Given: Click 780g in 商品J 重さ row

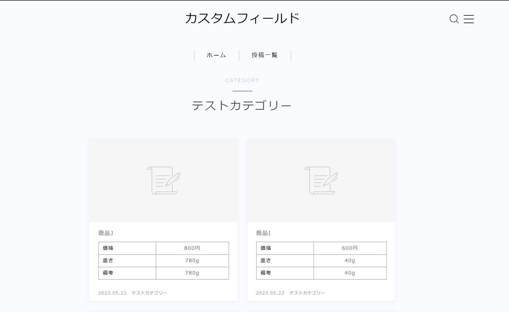Looking at the screenshot, I should click(x=192, y=261).
